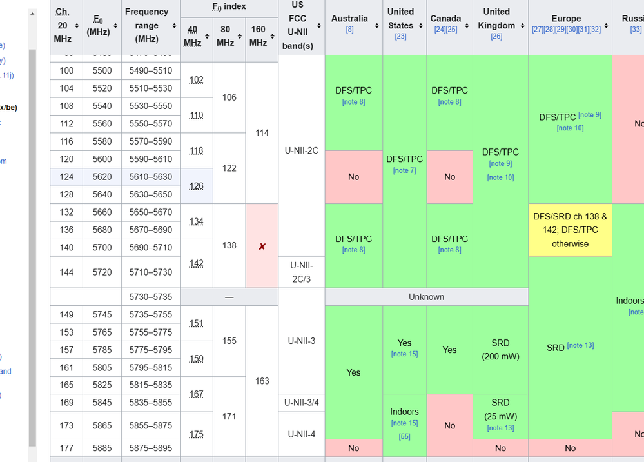Sort by 160 MHz index column

coord(273,36)
